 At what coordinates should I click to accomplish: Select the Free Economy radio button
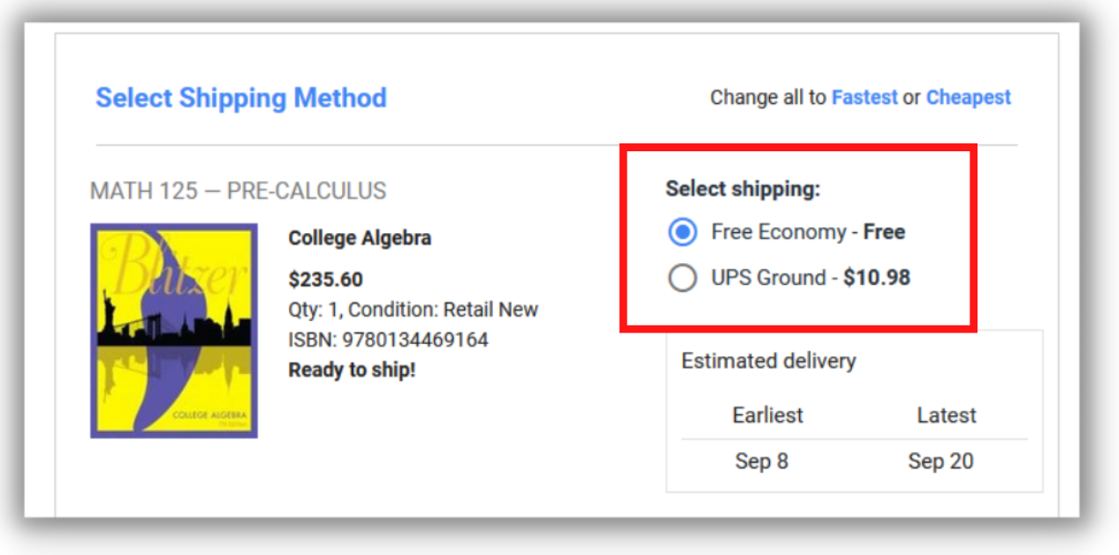pos(682,233)
